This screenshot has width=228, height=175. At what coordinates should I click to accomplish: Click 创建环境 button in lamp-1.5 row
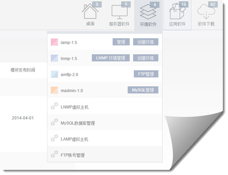coord(146,42)
